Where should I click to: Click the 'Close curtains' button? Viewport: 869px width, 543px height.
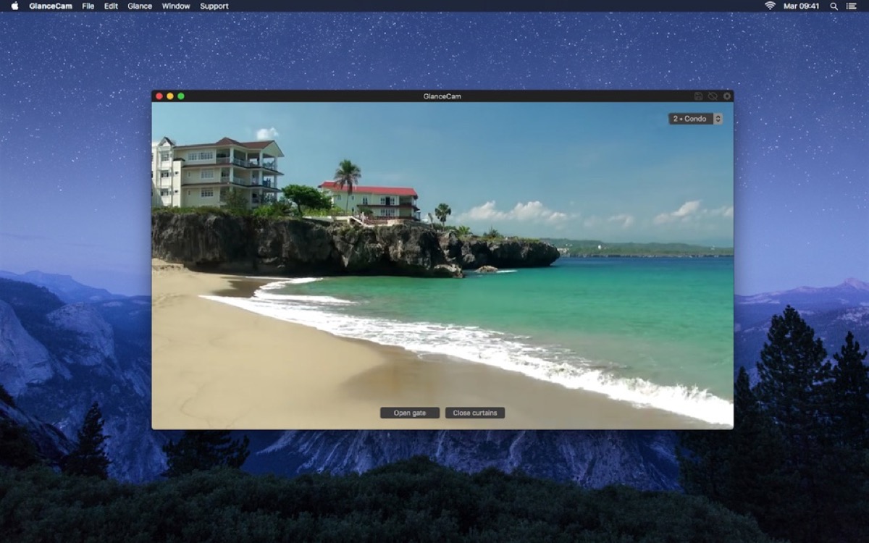pyautogui.click(x=475, y=413)
